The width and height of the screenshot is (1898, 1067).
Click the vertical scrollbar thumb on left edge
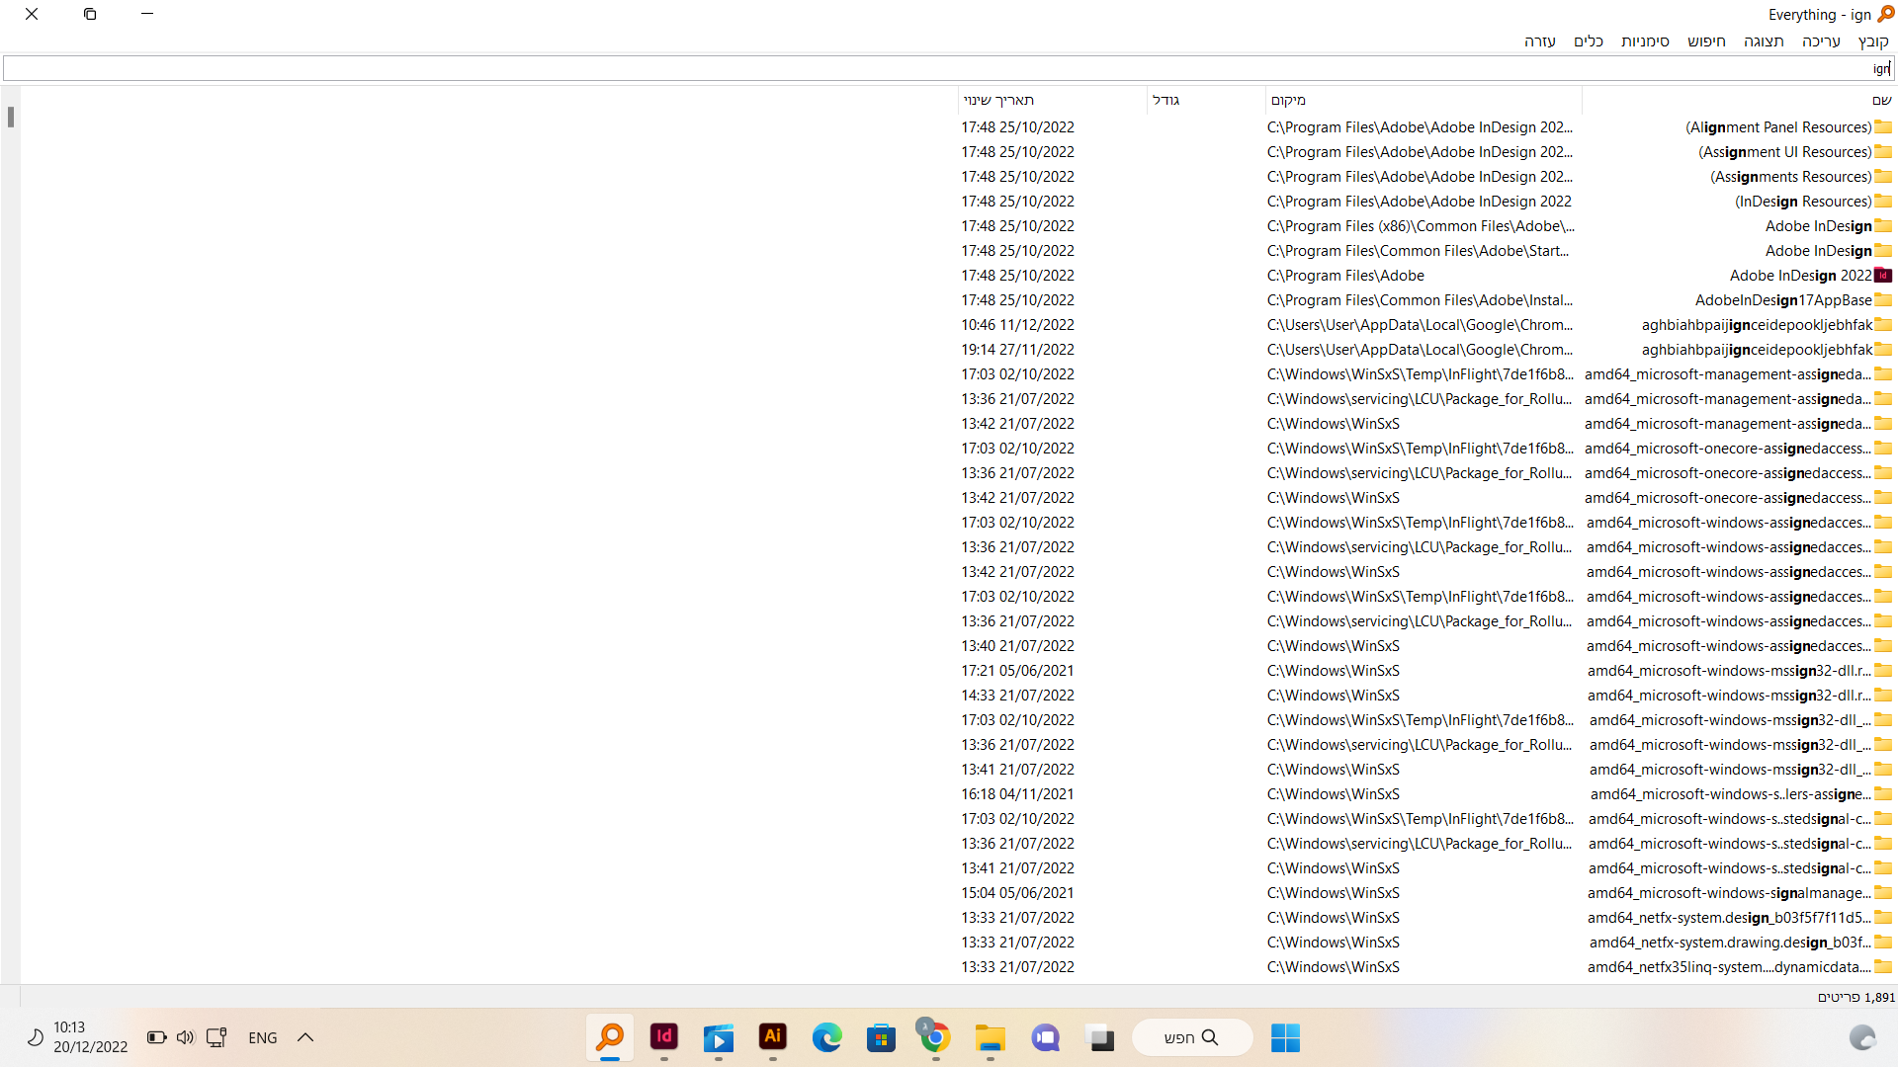10,117
